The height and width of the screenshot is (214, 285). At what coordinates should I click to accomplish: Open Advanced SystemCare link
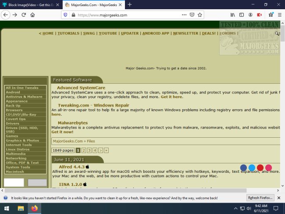click(x=81, y=88)
